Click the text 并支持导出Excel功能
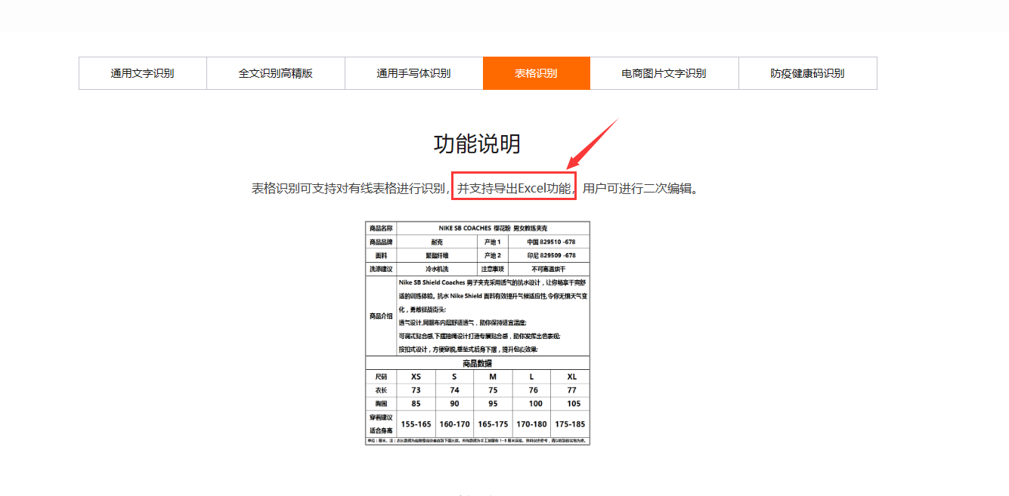Viewport: 1009px width, 496px height. (514, 188)
